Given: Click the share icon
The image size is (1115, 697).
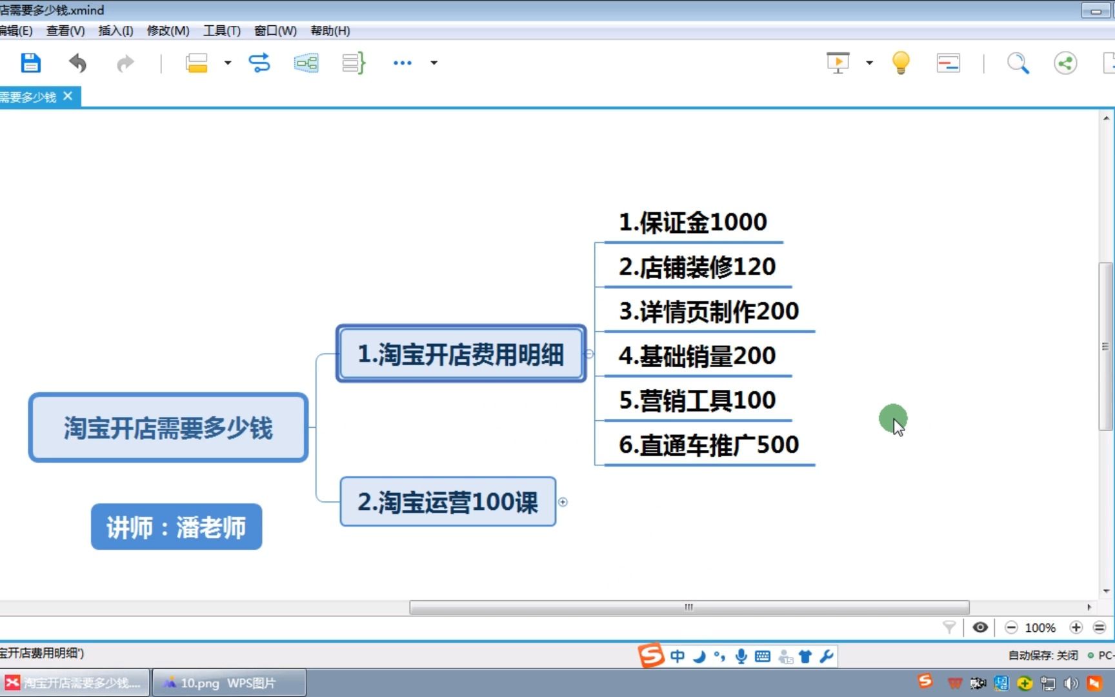Looking at the screenshot, I should (x=1065, y=63).
